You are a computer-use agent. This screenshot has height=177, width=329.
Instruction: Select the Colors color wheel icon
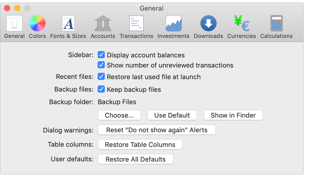(x=37, y=24)
